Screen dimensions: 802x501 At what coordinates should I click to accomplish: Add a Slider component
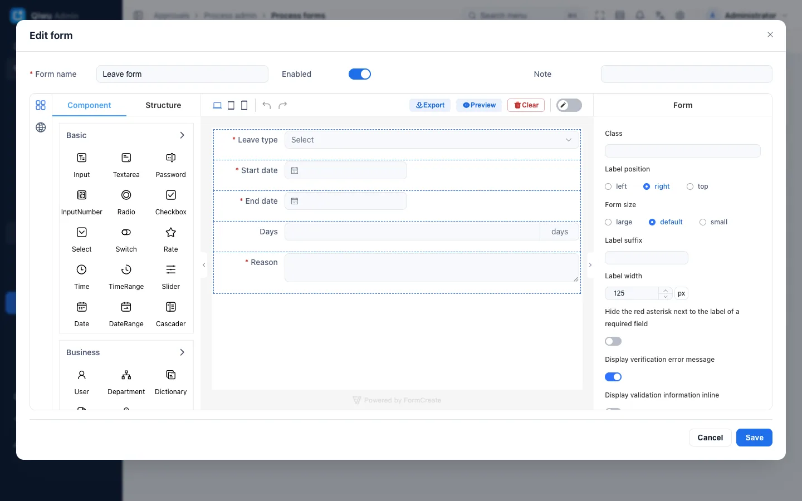(x=171, y=277)
